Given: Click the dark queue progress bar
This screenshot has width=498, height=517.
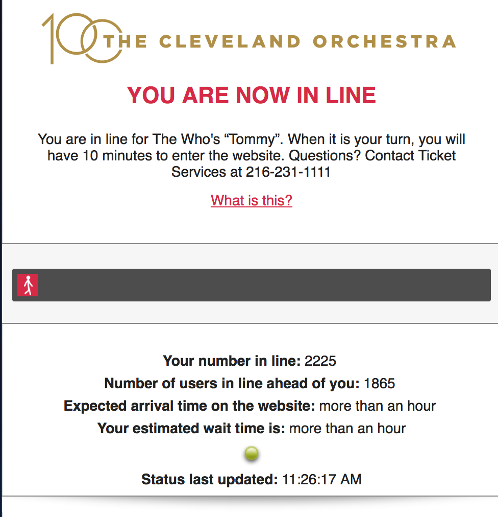Looking at the screenshot, I should tap(252, 285).
